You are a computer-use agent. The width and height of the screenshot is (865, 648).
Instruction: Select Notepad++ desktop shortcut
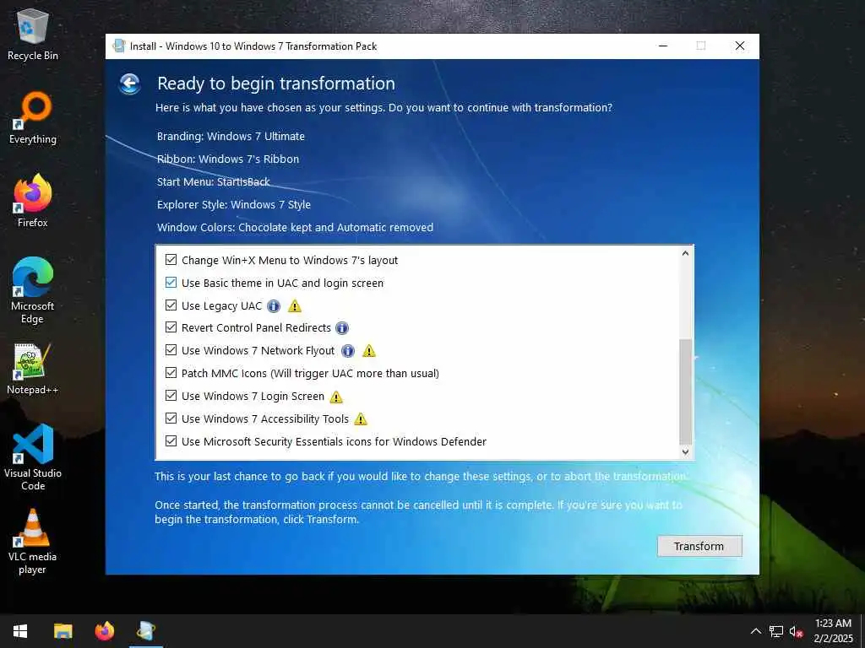tap(33, 370)
